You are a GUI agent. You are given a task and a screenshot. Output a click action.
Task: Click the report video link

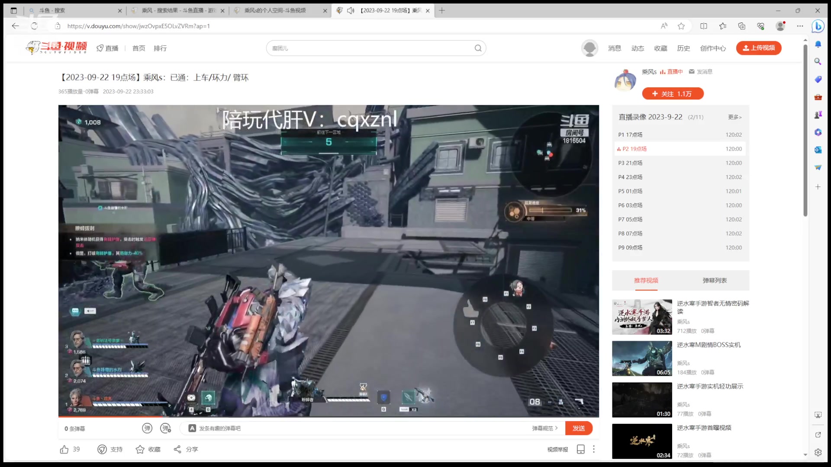557,450
